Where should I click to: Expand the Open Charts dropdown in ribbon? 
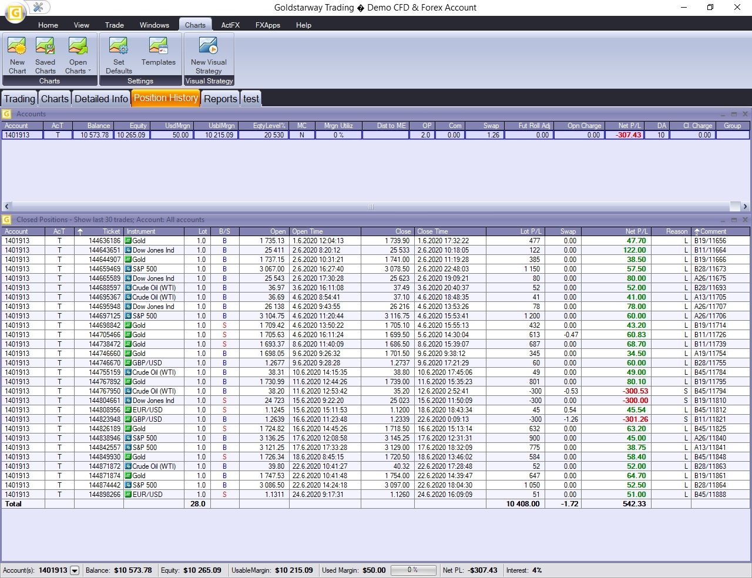tap(78, 56)
